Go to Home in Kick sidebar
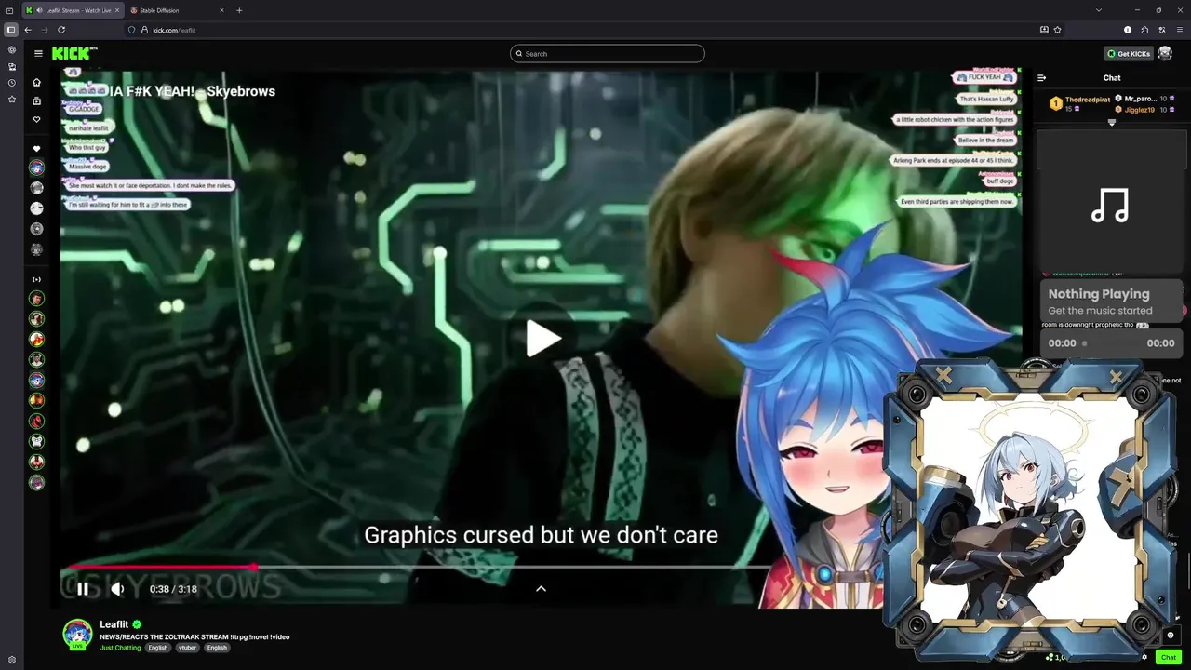Viewport: 1191px width, 670px height. pos(36,82)
